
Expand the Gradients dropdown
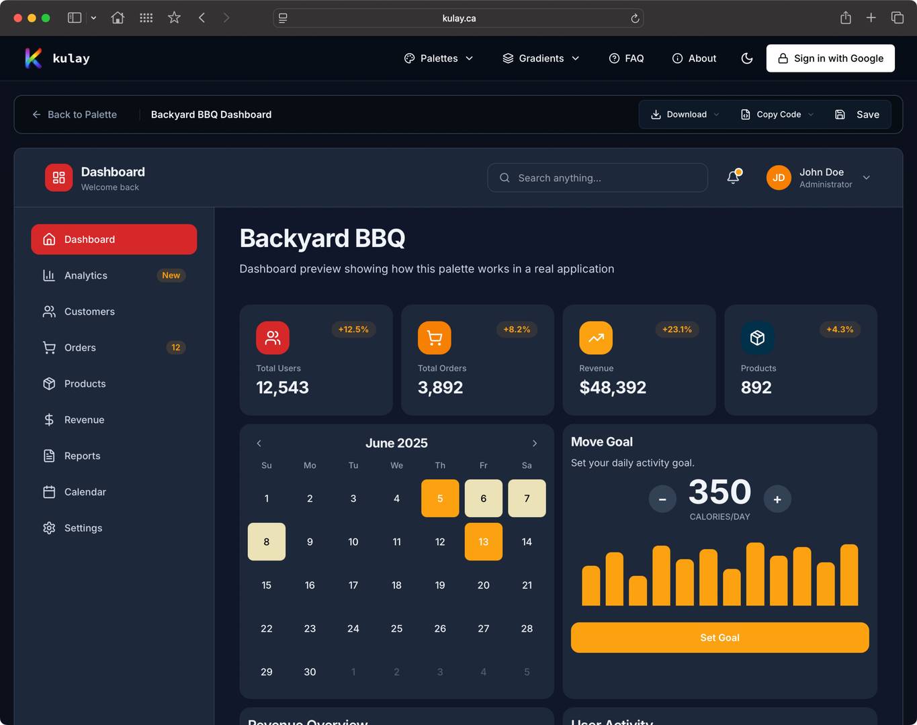(x=541, y=58)
